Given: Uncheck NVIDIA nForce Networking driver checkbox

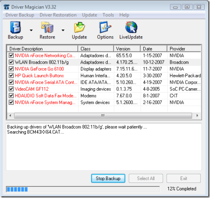Looking at the screenshot, I should click(11, 56).
